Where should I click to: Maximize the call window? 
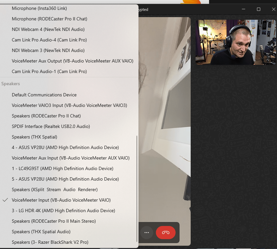(258, 9)
